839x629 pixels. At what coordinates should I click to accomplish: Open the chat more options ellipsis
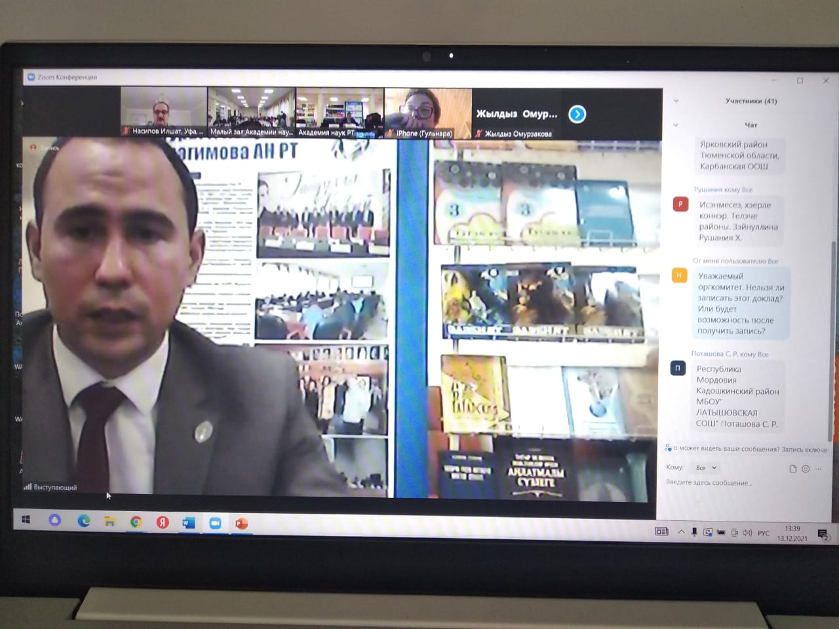click(818, 468)
